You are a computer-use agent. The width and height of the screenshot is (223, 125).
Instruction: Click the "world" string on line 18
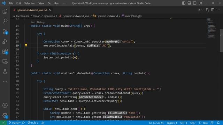coord(126,42)
